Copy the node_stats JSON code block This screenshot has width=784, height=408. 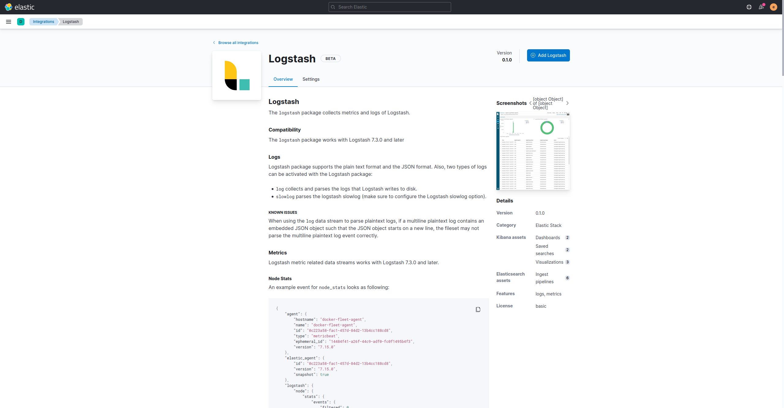pyautogui.click(x=478, y=310)
